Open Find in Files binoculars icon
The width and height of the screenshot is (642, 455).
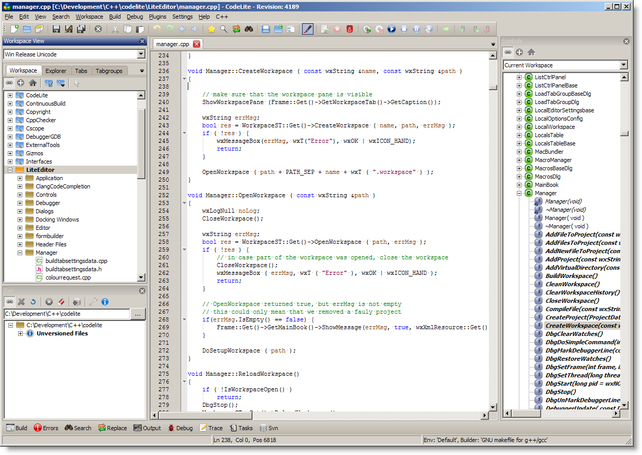249,29
